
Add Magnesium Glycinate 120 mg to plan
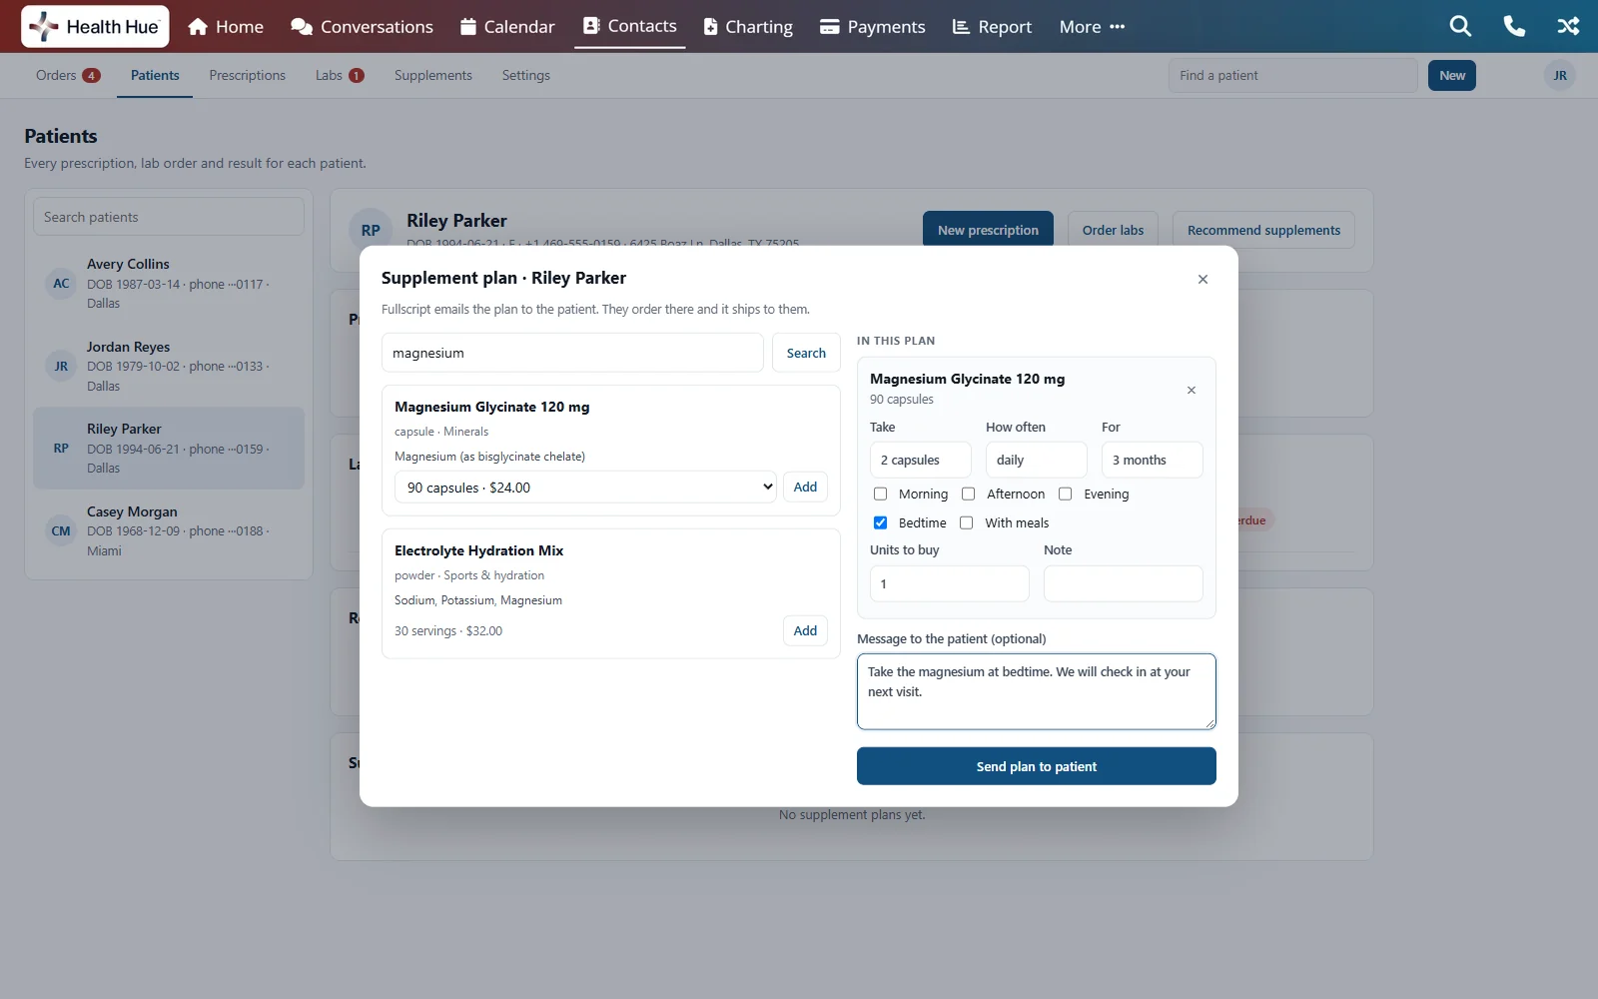click(805, 487)
